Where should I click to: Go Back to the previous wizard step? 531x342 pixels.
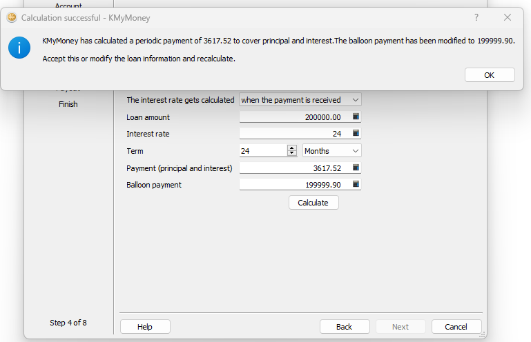click(345, 327)
